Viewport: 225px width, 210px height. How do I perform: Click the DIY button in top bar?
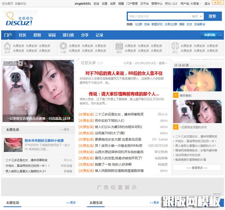coord(218,3)
